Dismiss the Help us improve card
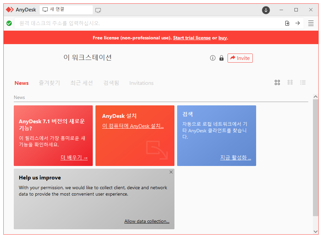 171,172
